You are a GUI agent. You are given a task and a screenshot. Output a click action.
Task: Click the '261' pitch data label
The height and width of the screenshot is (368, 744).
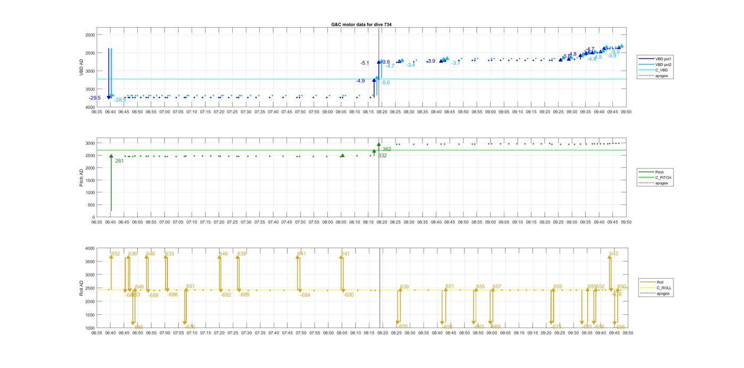119,160
